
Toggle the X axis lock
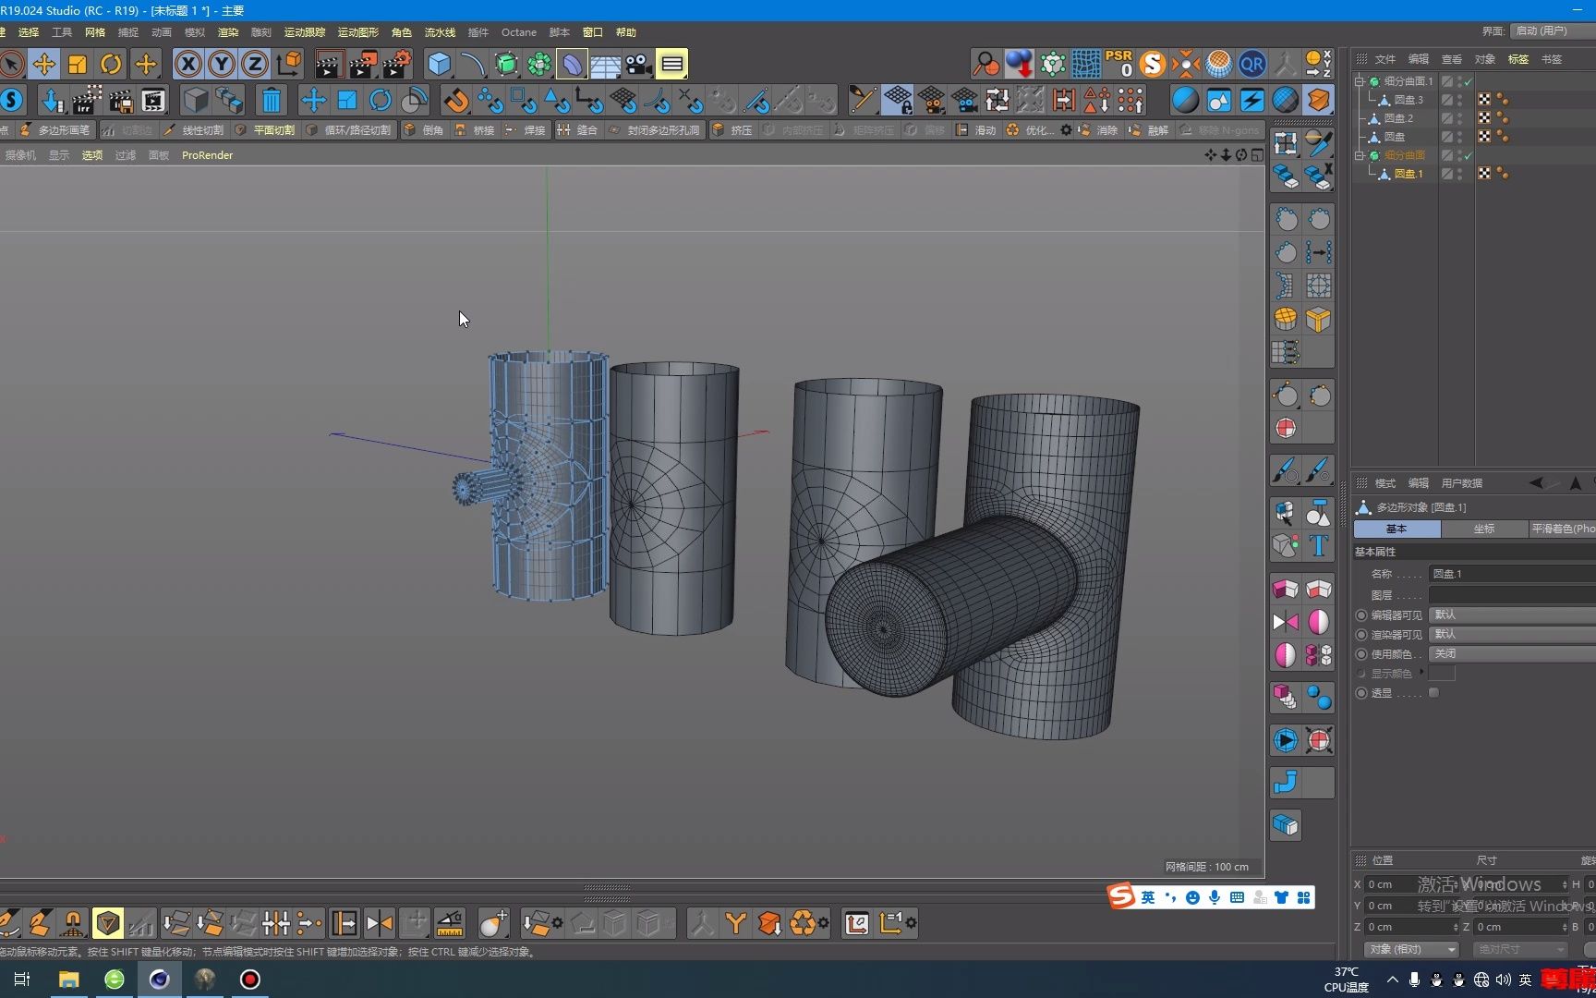point(188,64)
